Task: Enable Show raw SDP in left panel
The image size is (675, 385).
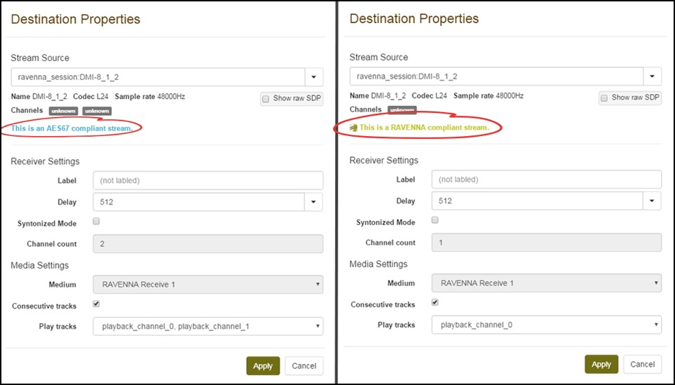Action: click(x=266, y=99)
